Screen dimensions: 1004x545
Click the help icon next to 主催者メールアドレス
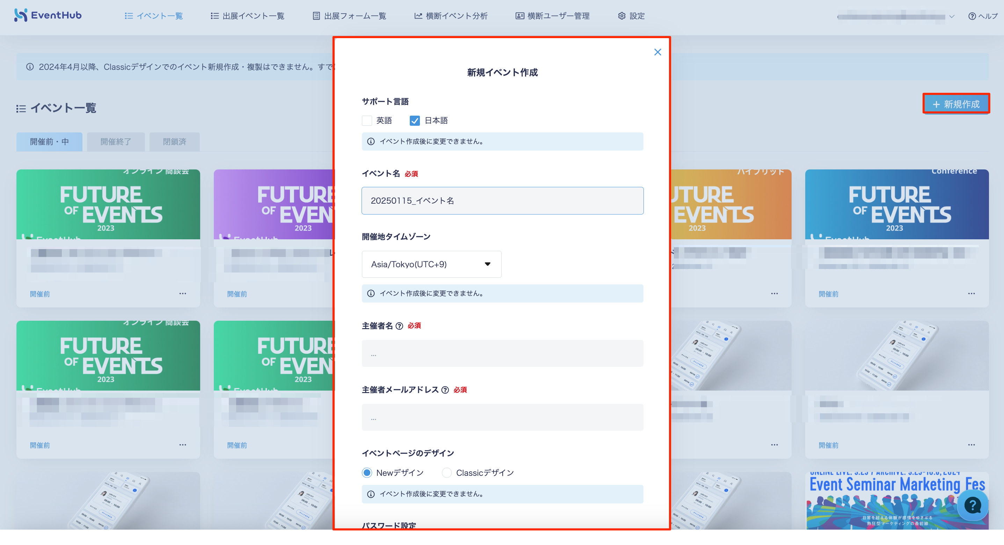[445, 390]
